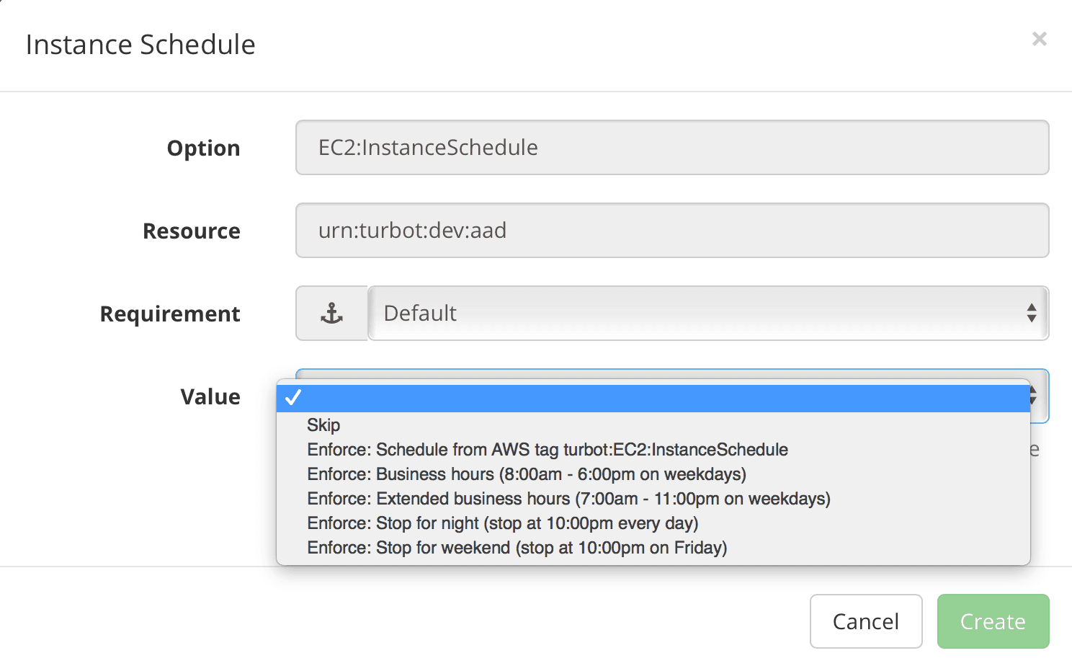Choose Enforce: Stop for night option

tap(653, 523)
